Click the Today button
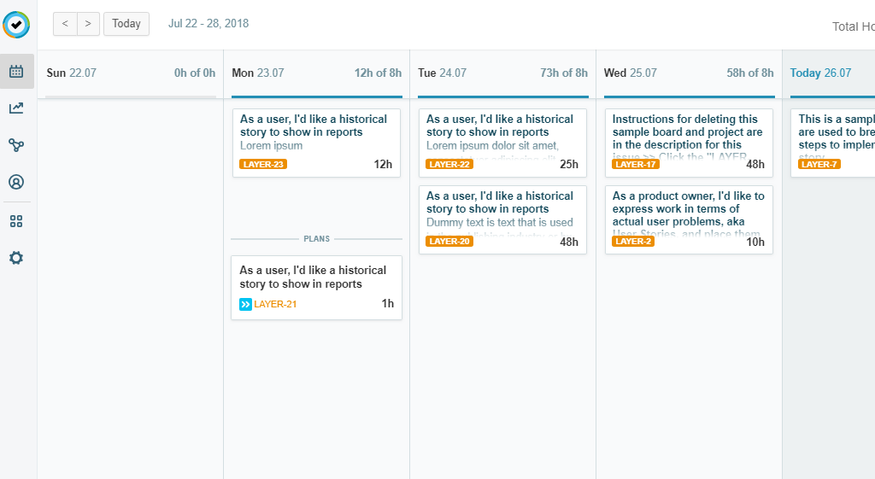Screen dimensions: 875x479 click(126, 24)
